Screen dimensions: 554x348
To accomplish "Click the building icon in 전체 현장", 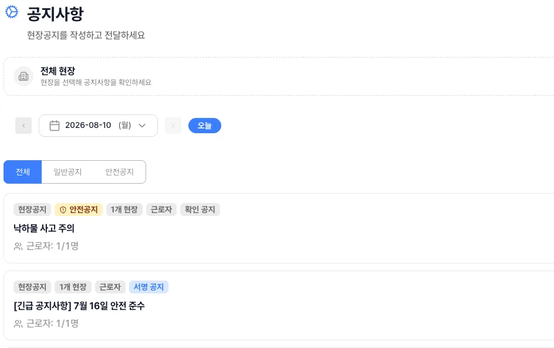I will 23,76.
